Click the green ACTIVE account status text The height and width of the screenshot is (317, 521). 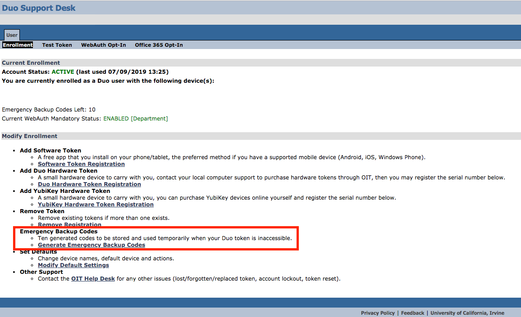(63, 72)
